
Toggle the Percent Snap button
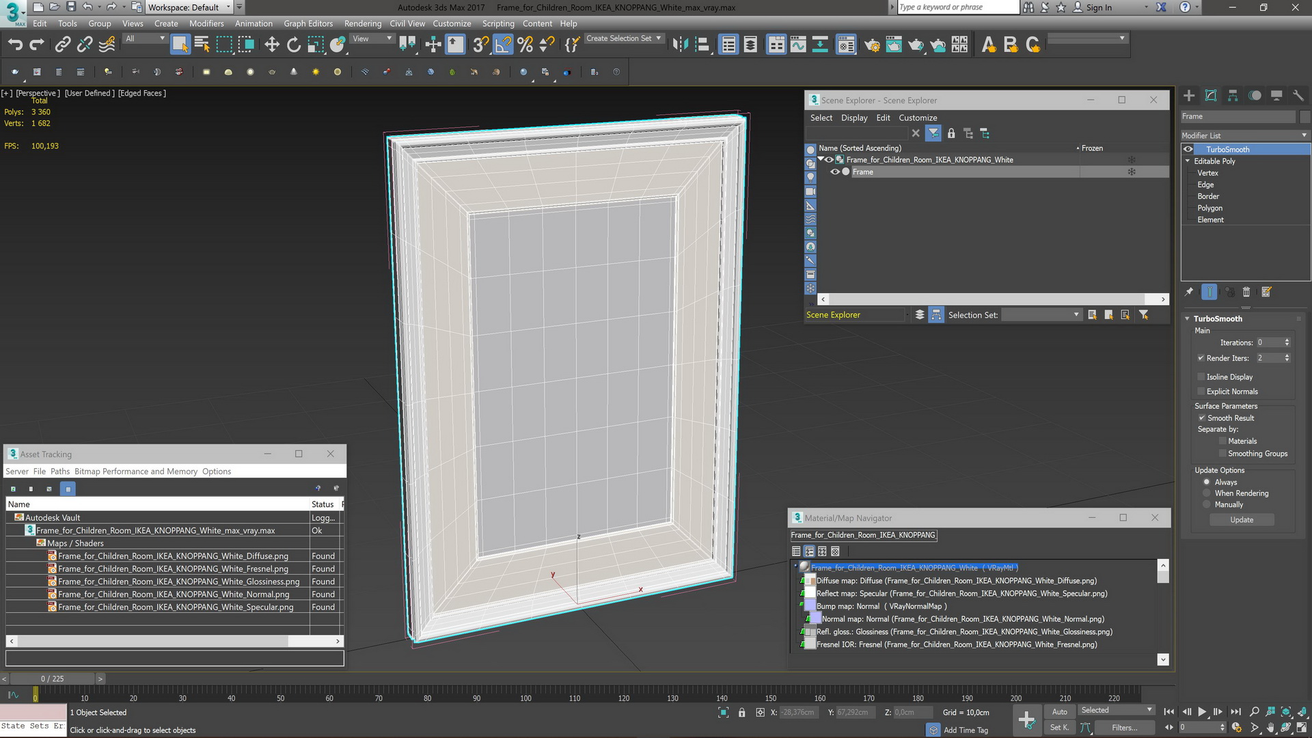click(x=525, y=45)
